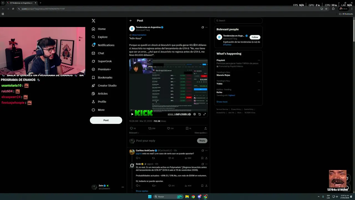355x200 pixels.
Task: Open File Explorer from the taskbar
Action: (187, 197)
